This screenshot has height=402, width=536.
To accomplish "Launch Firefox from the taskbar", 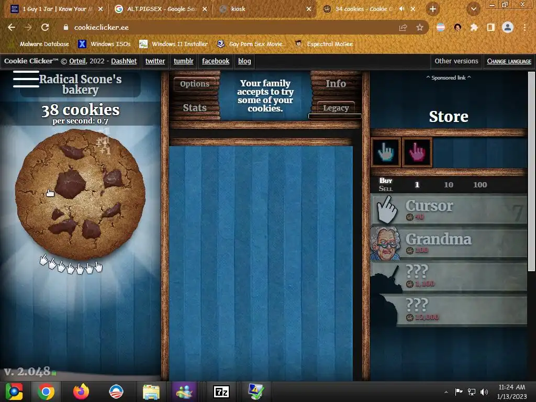I will [81, 392].
